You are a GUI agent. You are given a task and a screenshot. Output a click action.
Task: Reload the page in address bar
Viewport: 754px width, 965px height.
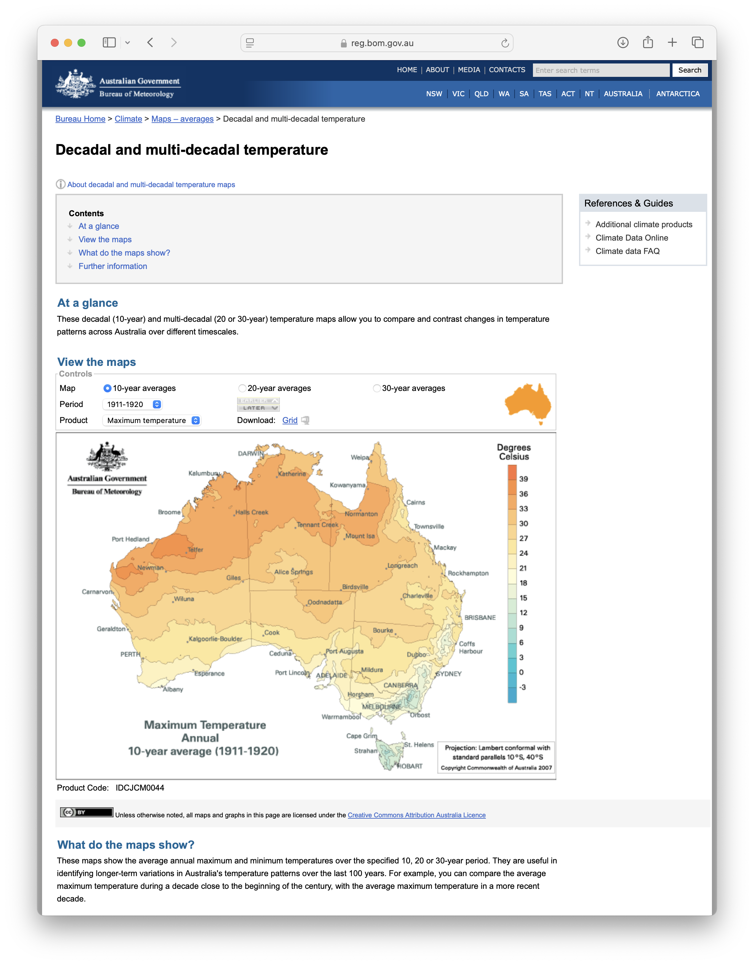click(x=505, y=43)
